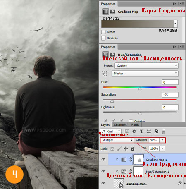Select the Hue/Saturation 1 layer mask thumbnail
The height and width of the screenshot is (189, 186).
tap(138, 171)
